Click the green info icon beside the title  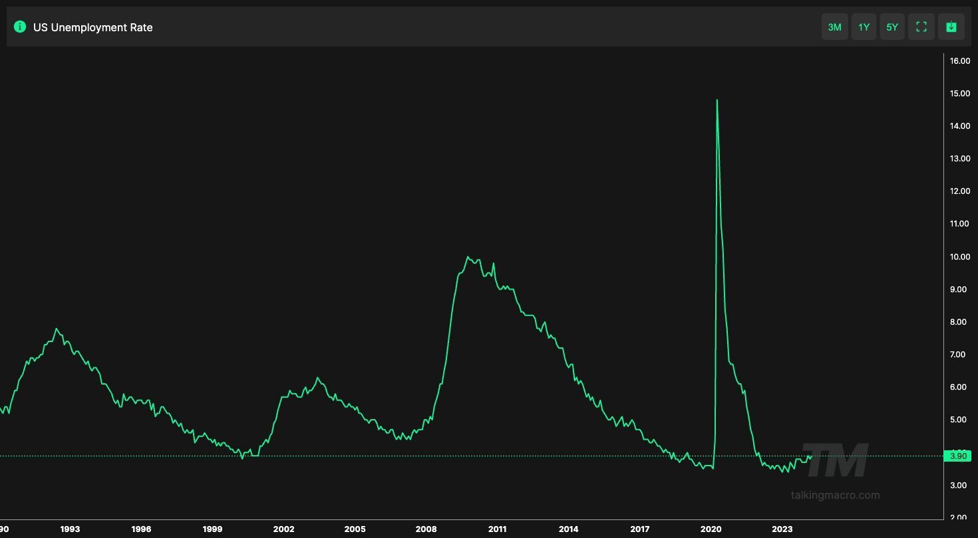(19, 27)
